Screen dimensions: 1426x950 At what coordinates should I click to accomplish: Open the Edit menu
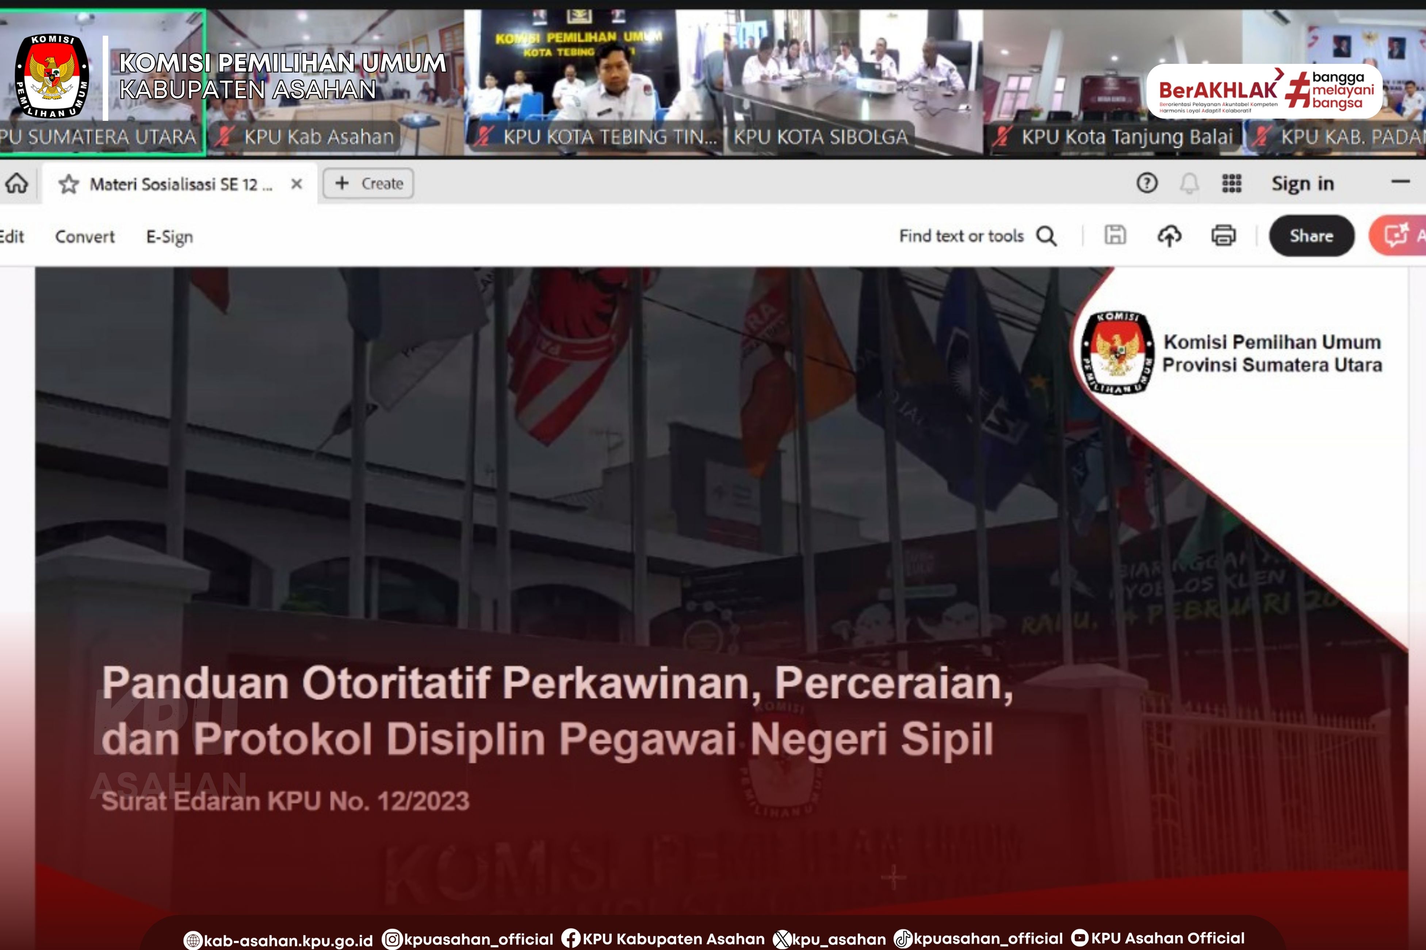(x=12, y=236)
